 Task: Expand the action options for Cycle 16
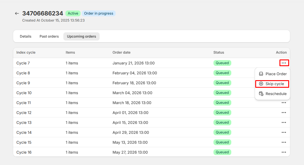pos(284,152)
